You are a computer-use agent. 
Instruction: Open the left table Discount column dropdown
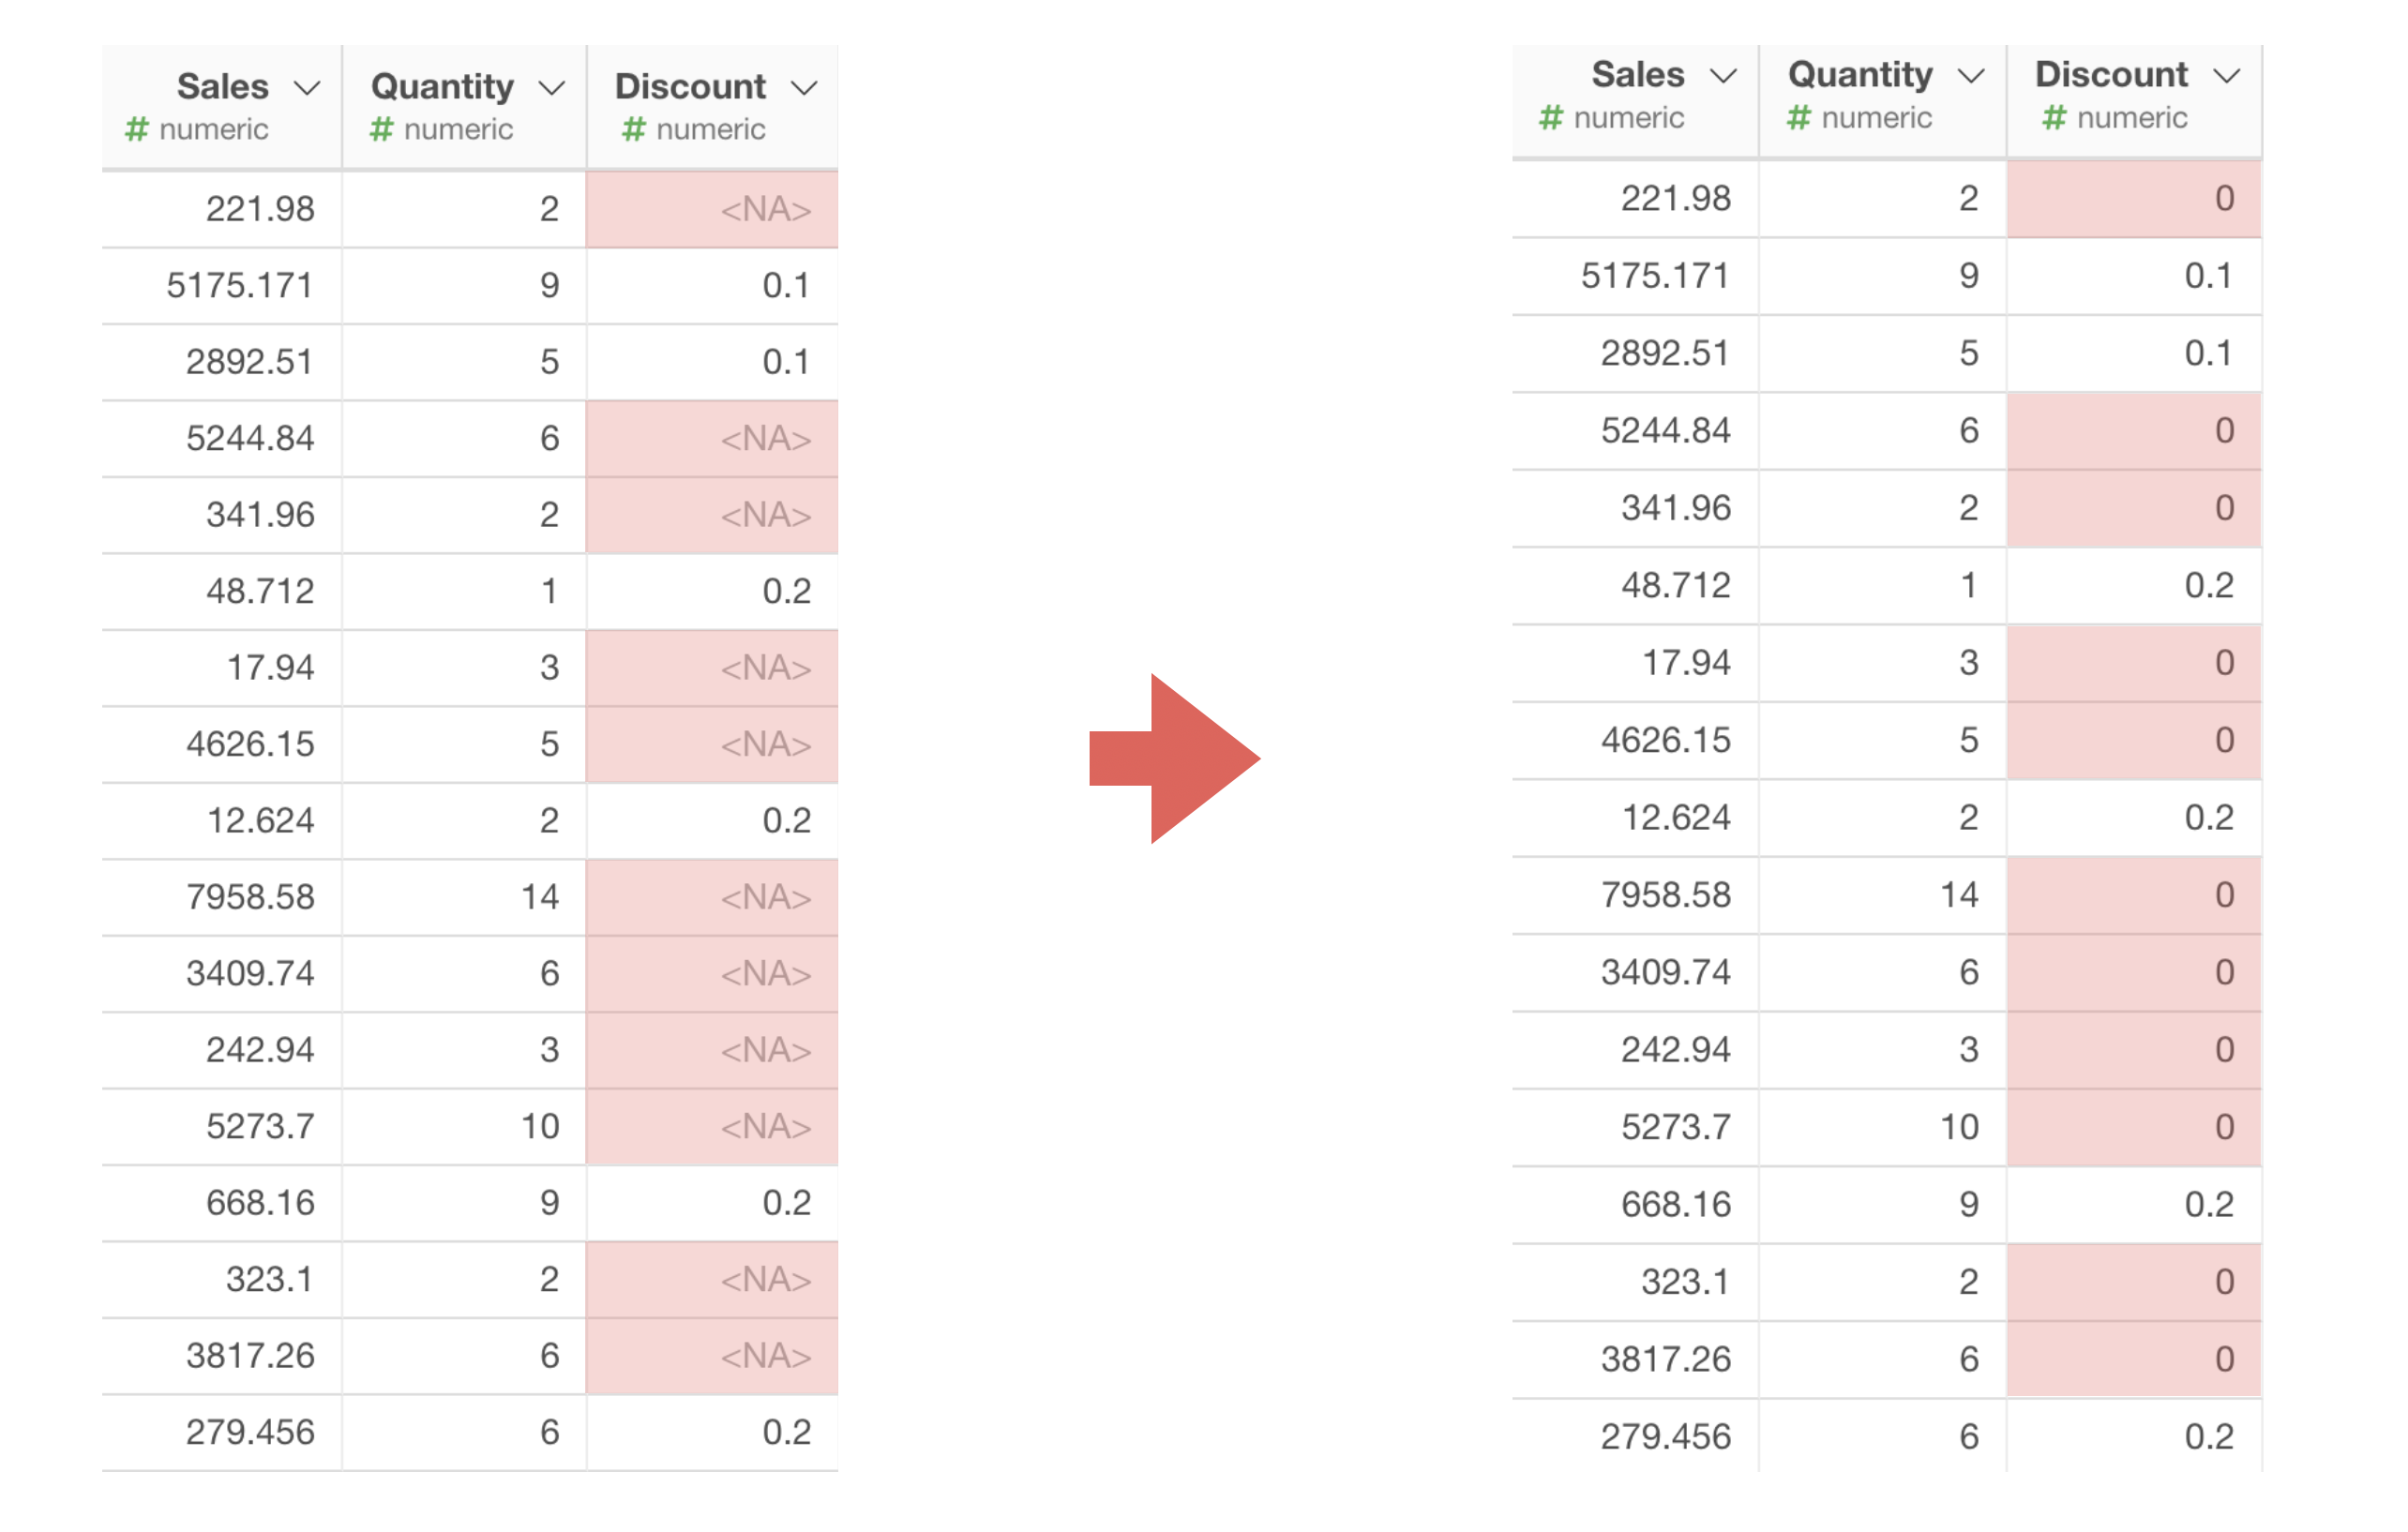pyautogui.click(x=804, y=88)
